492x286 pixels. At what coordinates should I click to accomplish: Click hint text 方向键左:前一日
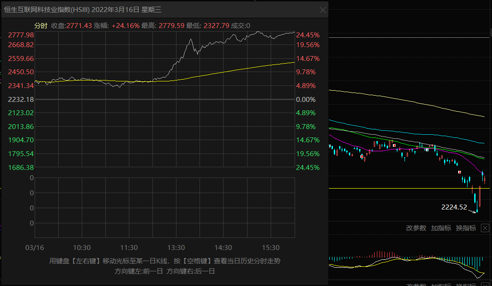click(x=139, y=271)
